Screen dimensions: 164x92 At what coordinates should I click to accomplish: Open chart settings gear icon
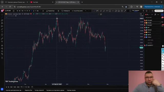pos(147,11)
